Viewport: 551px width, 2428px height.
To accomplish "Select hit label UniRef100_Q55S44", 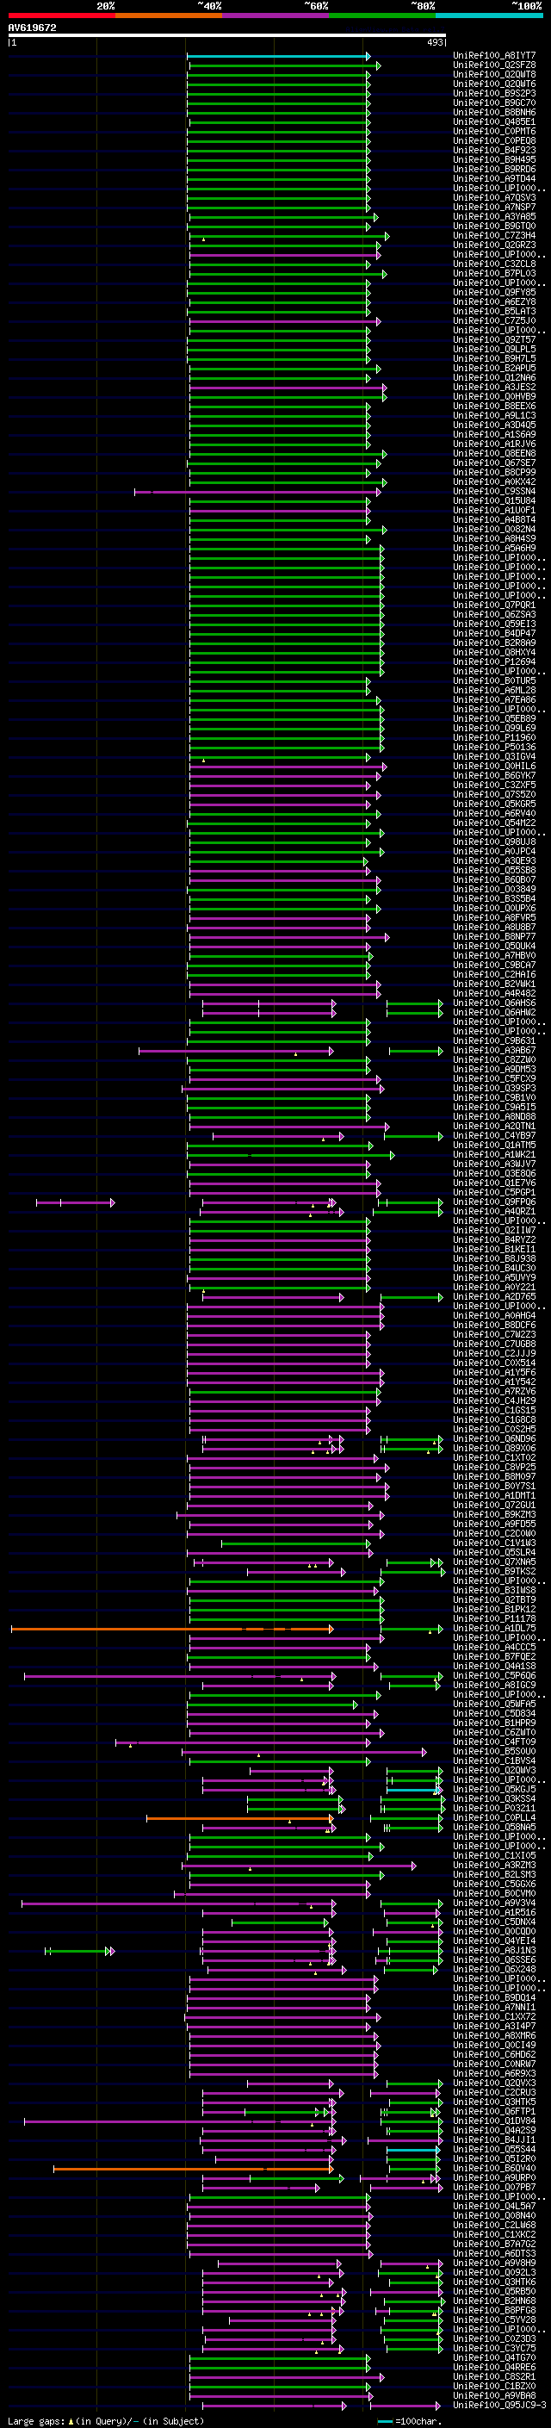I will 494,2149.
